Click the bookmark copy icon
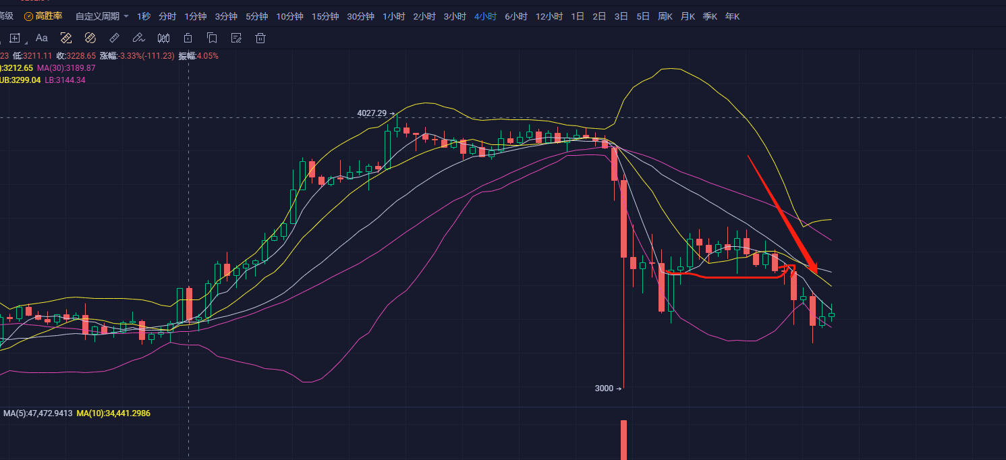This screenshot has height=460, width=1006. [x=212, y=38]
